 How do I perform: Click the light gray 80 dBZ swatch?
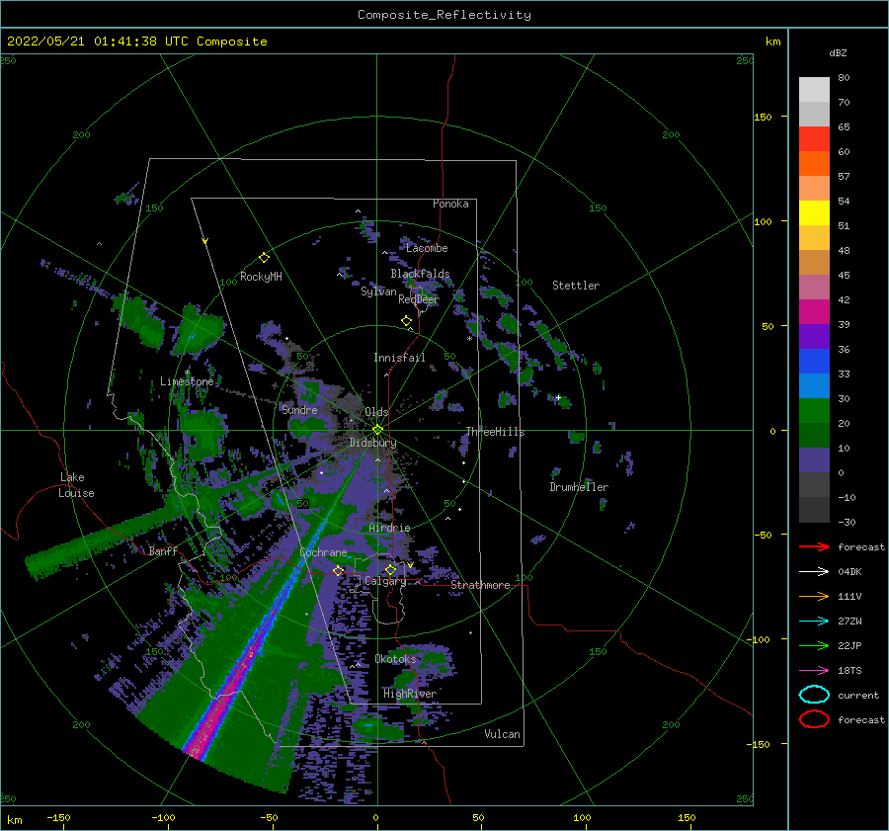click(814, 90)
